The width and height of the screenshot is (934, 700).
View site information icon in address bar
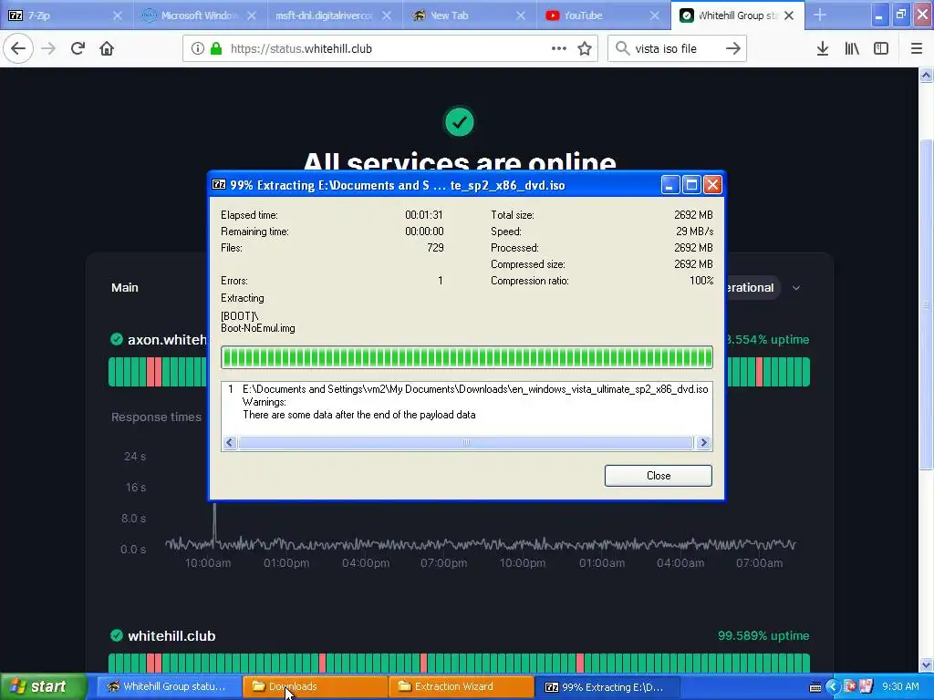click(198, 49)
